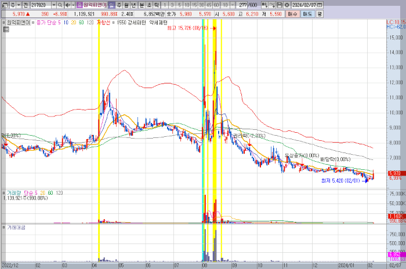Click the 15,000 price axis label
The width and height of the screenshot is (406, 269).
click(396, 38)
